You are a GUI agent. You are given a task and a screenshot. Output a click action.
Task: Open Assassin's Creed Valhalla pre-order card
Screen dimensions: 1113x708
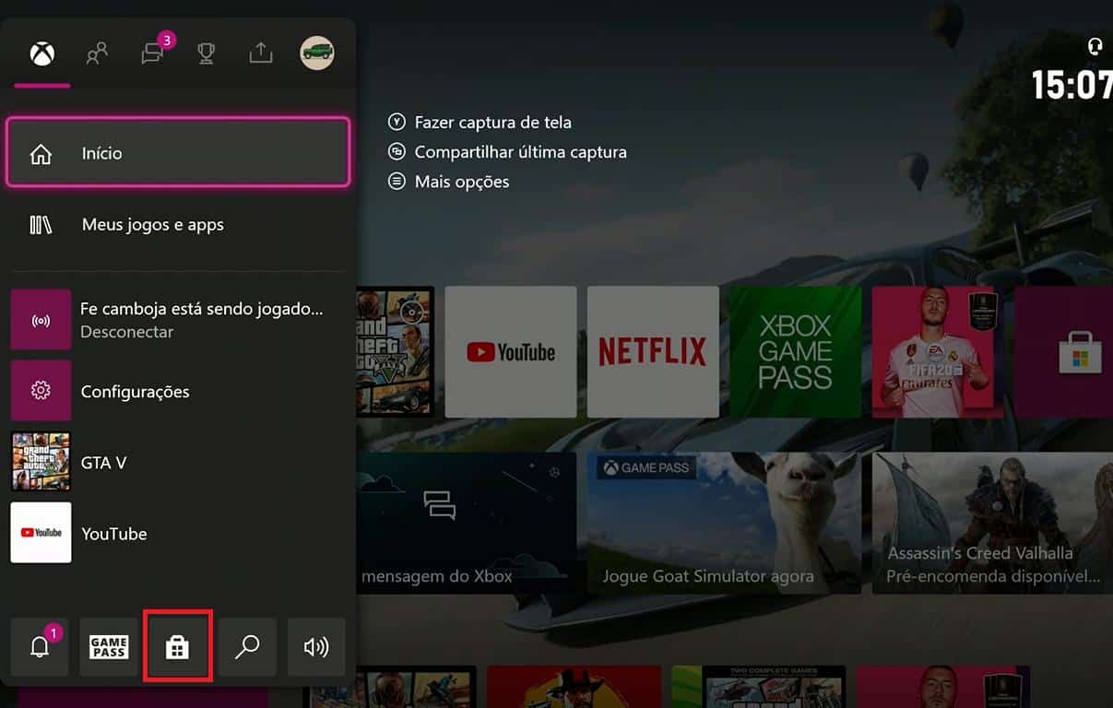pyautogui.click(x=992, y=523)
